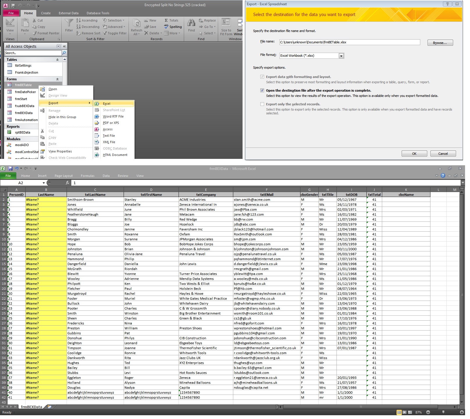Click Insert Function fx button in Excel
The height and width of the screenshot is (419, 470).
point(67,183)
